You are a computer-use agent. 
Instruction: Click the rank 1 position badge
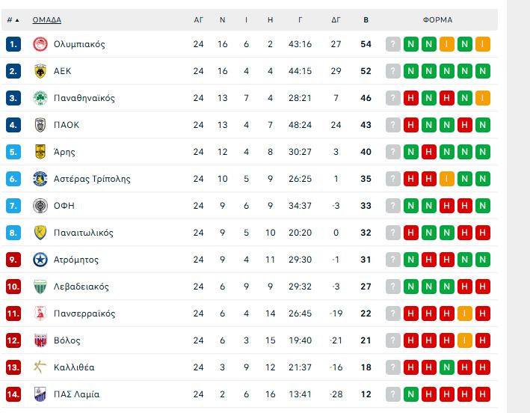13,44
